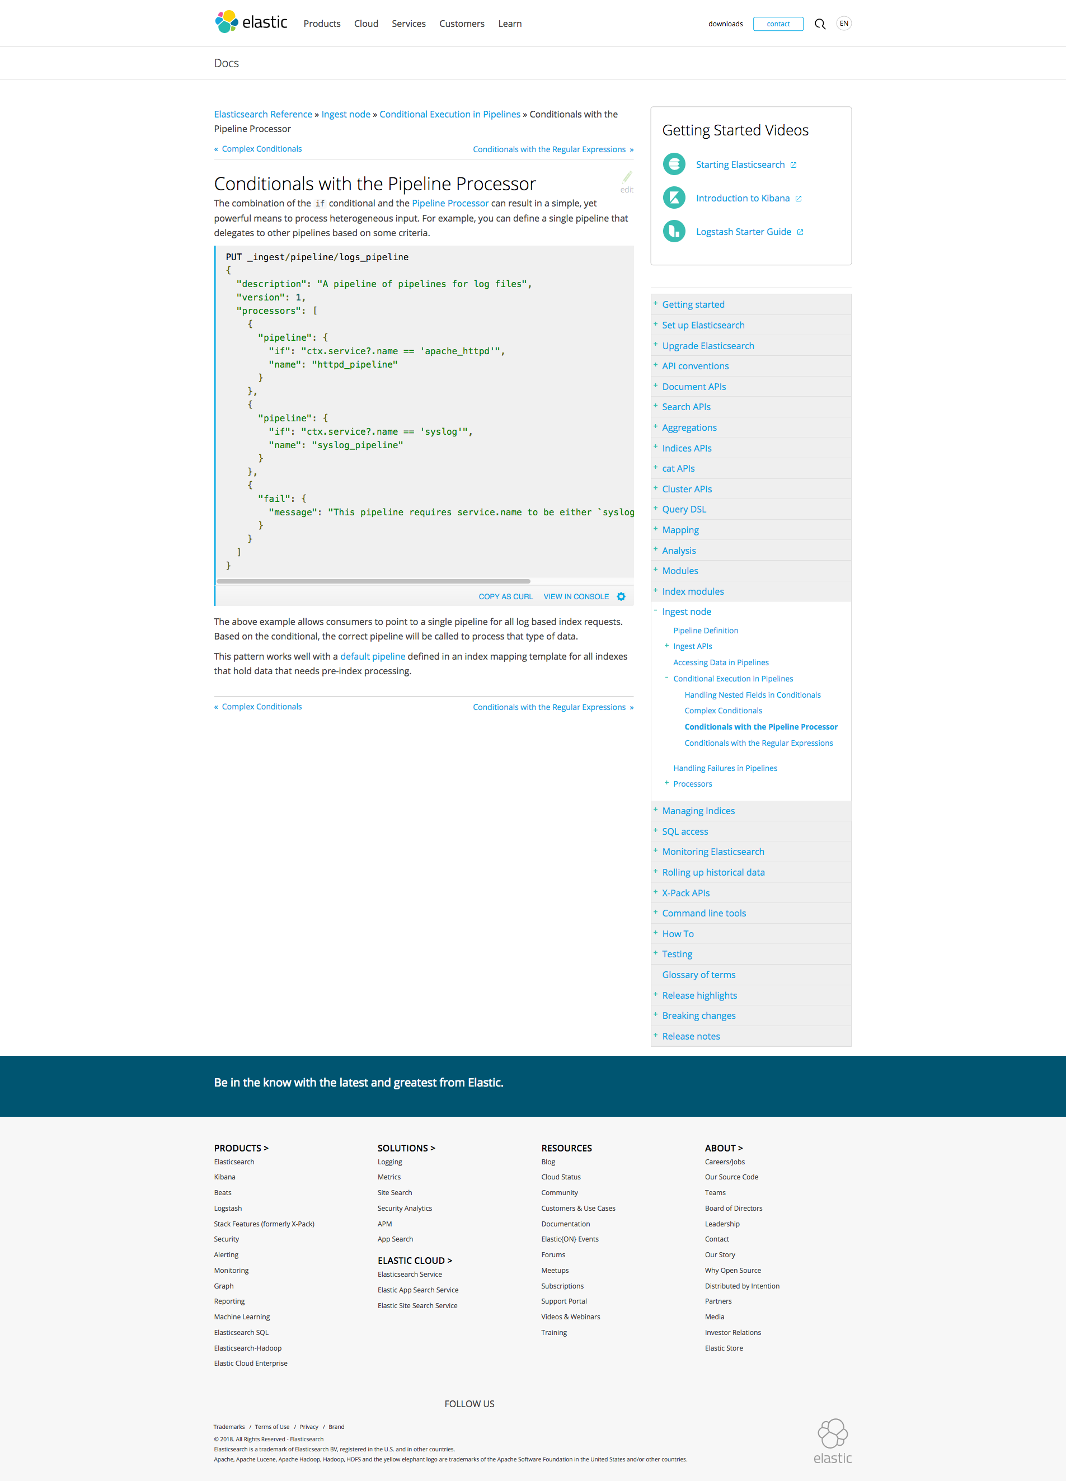Open ELASTIC CLOUD footer heading

click(x=415, y=1261)
